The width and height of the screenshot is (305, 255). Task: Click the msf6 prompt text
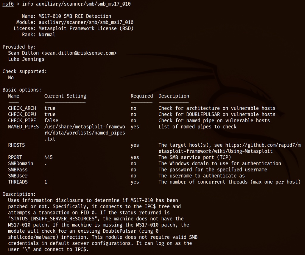point(8,4)
